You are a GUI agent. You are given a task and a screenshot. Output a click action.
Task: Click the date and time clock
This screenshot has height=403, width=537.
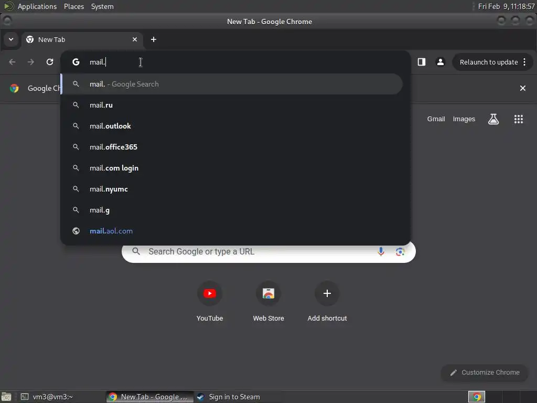coord(506,6)
